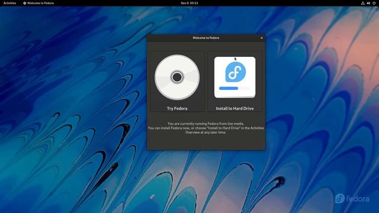Open the clock and calendar panel

pos(189,3)
